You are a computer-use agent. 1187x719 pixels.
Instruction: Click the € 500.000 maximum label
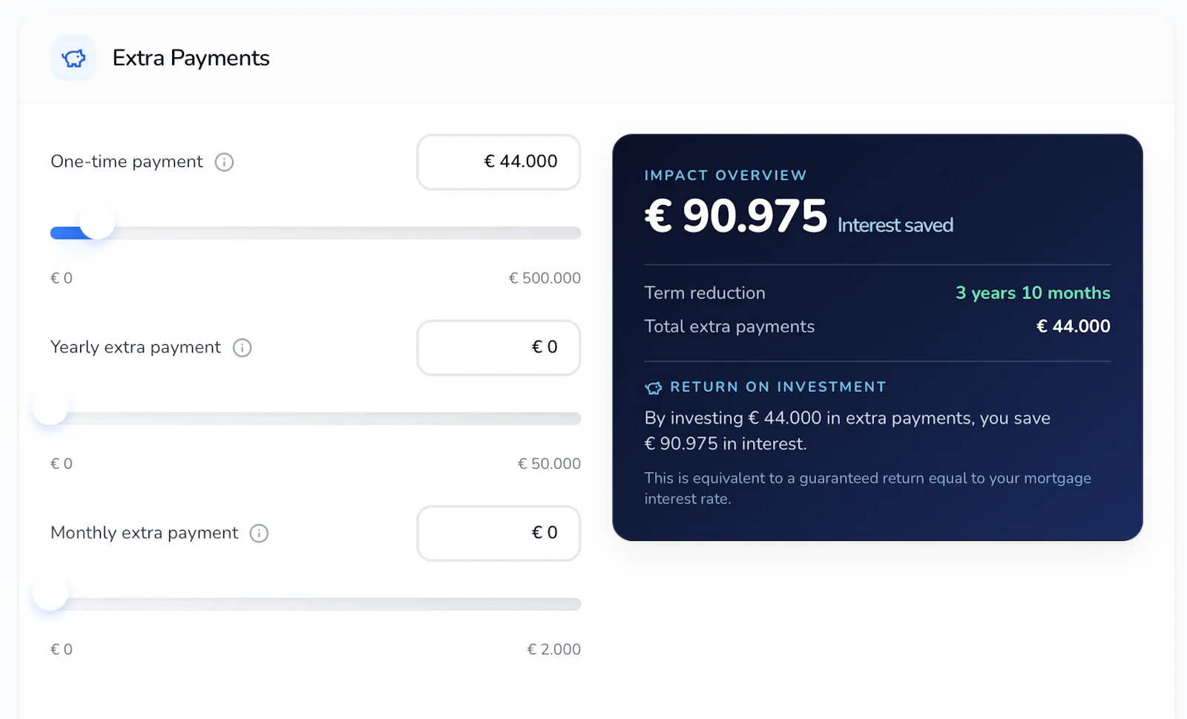click(545, 278)
